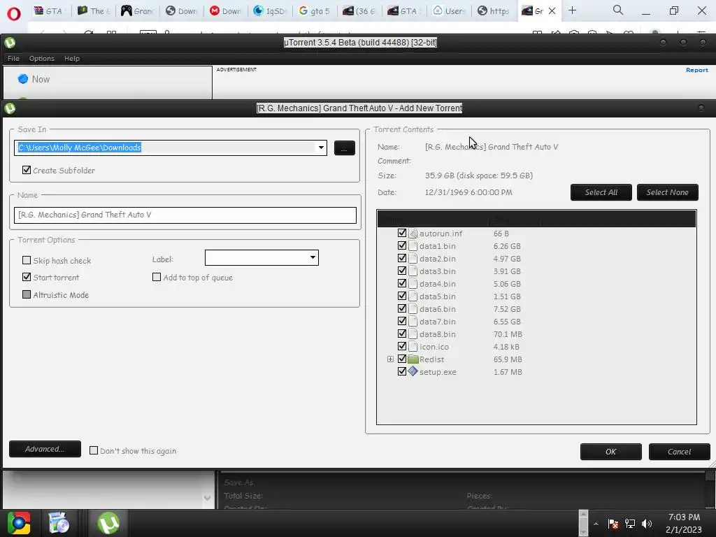Open the browser tab search magnifier icon
This screenshot has height=537, width=716.
(617, 10)
